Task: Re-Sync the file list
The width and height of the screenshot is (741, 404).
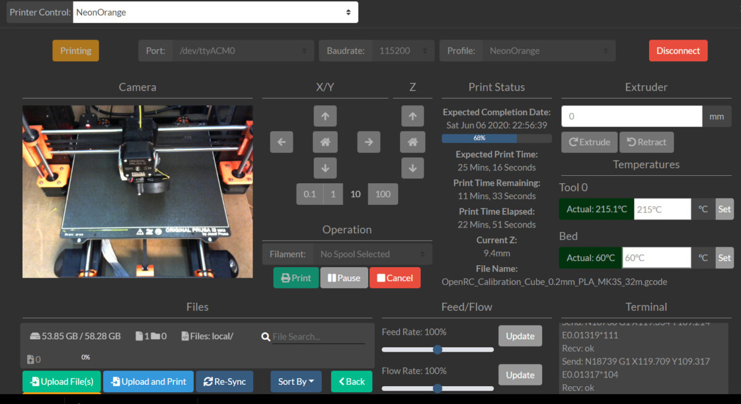Action: (225, 382)
